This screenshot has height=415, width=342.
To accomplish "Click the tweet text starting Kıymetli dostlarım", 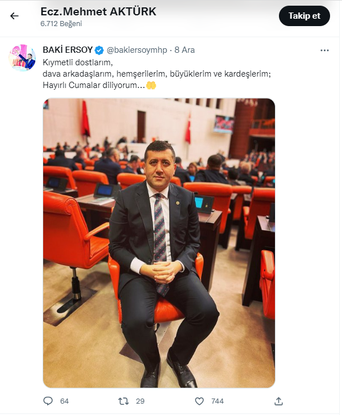I will pos(157,74).
